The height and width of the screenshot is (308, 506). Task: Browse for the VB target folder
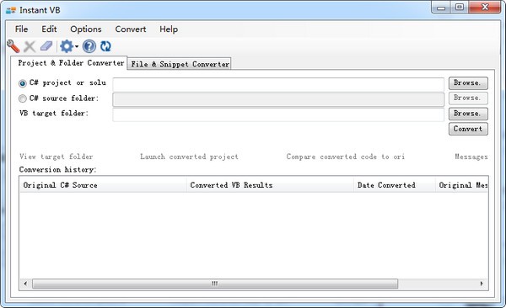[x=468, y=114]
